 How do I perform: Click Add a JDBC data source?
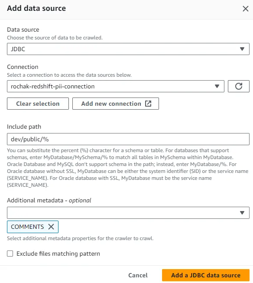(x=206, y=275)
